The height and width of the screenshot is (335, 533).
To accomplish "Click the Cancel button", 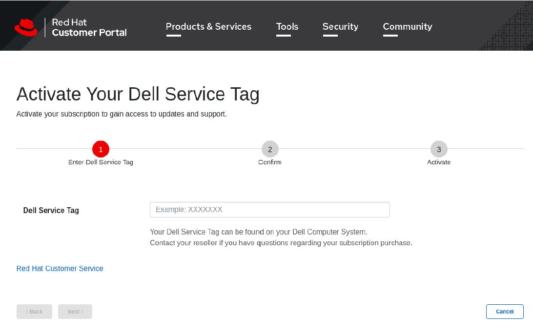I will click(x=505, y=312).
